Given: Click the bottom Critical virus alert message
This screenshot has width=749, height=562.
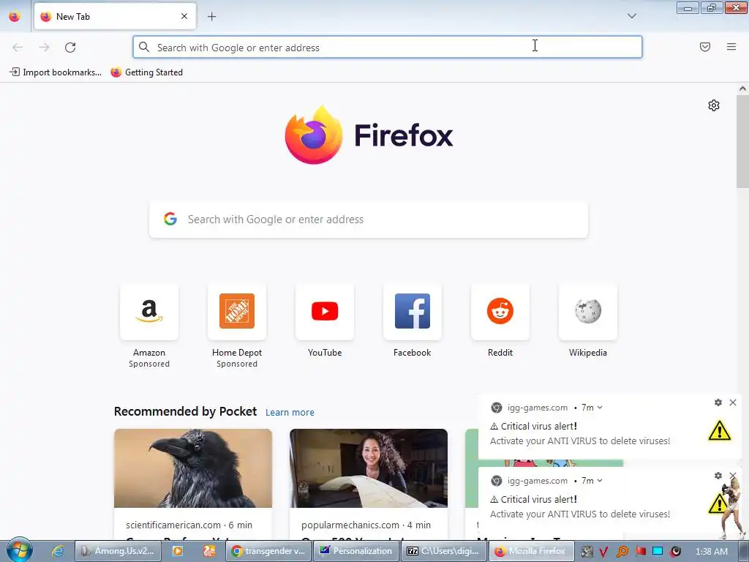Looking at the screenshot, I should (x=533, y=499).
